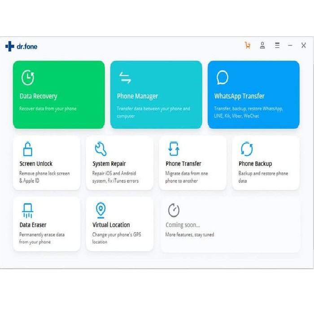
Task: Open the hamburger menu in title bar
Action: [x=277, y=45]
